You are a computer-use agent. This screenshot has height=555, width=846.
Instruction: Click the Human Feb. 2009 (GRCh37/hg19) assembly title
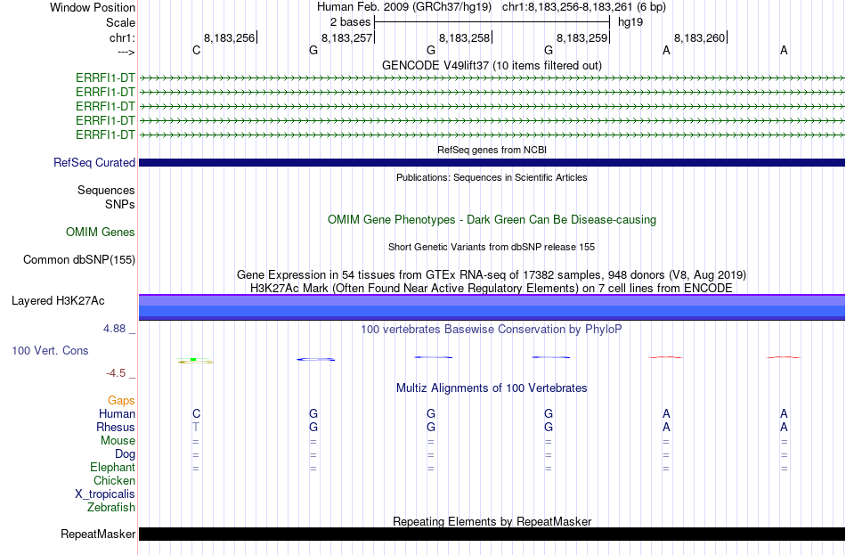(404, 7)
